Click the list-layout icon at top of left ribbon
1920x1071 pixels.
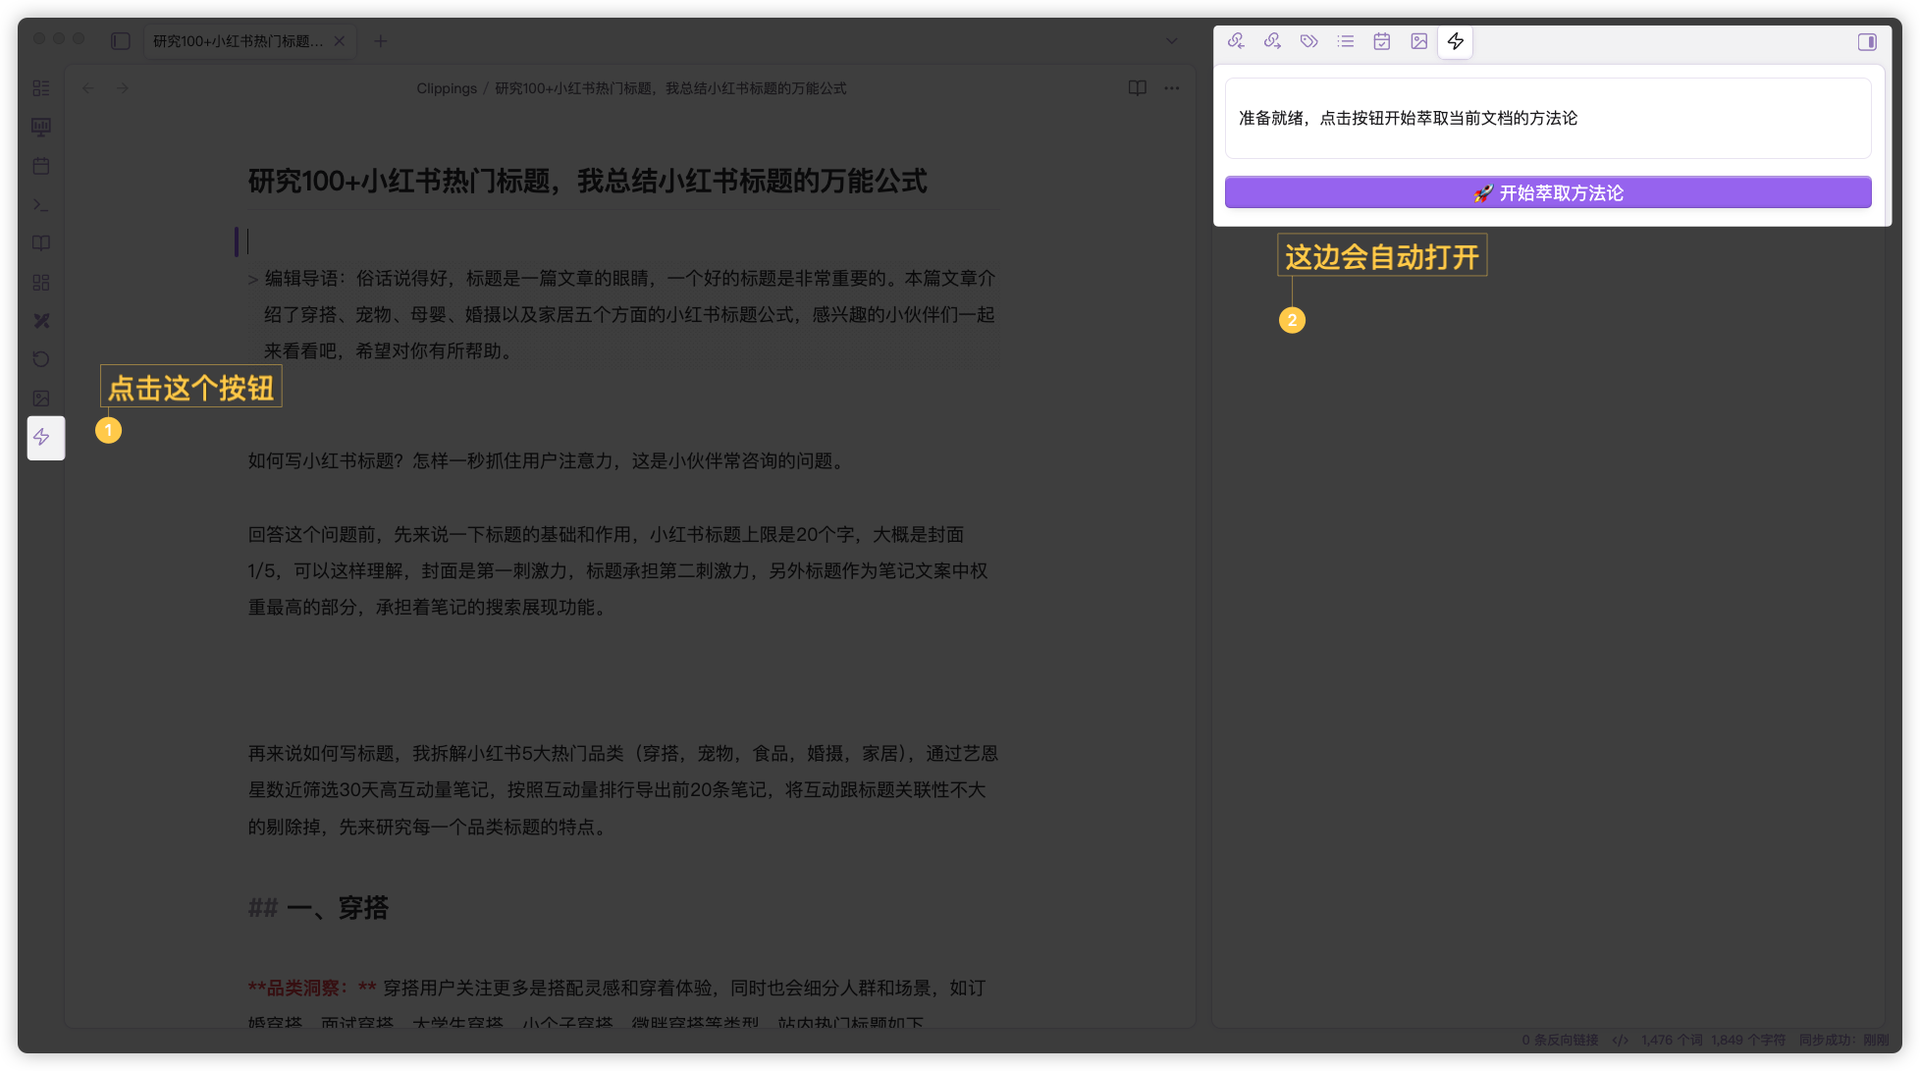(x=41, y=88)
